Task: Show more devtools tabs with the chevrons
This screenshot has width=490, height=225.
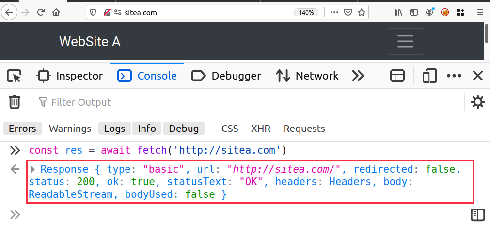Action: click(x=358, y=76)
